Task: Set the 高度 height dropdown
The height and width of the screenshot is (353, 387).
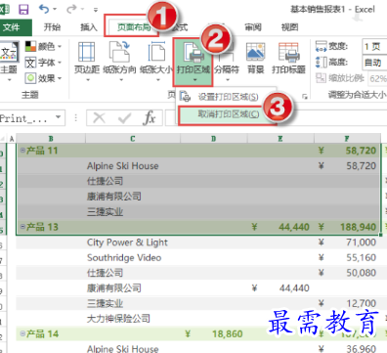Action: [374, 63]
